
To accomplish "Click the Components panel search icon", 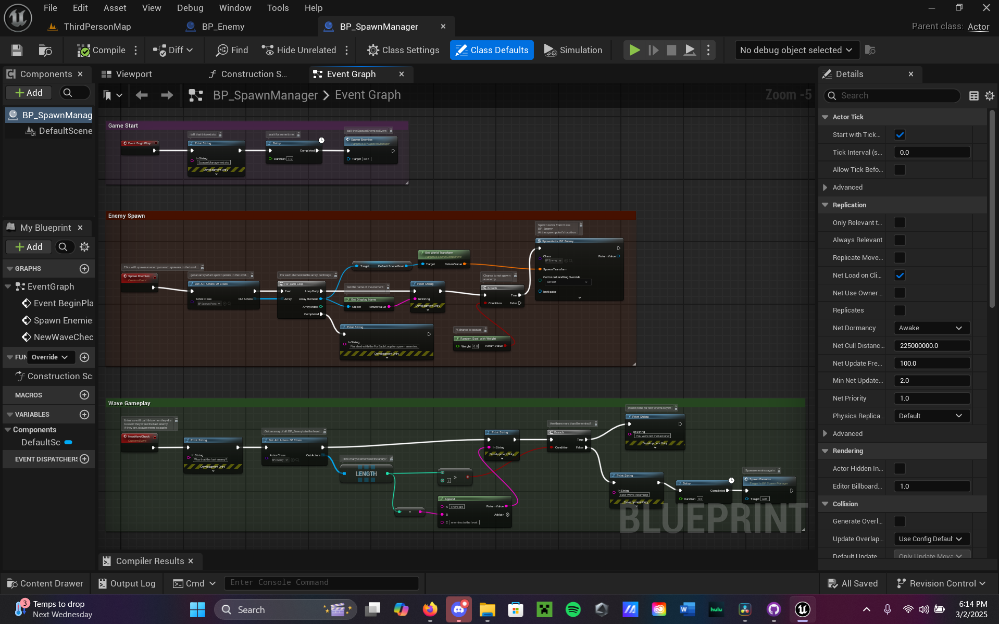I will (x=67, y=93).
